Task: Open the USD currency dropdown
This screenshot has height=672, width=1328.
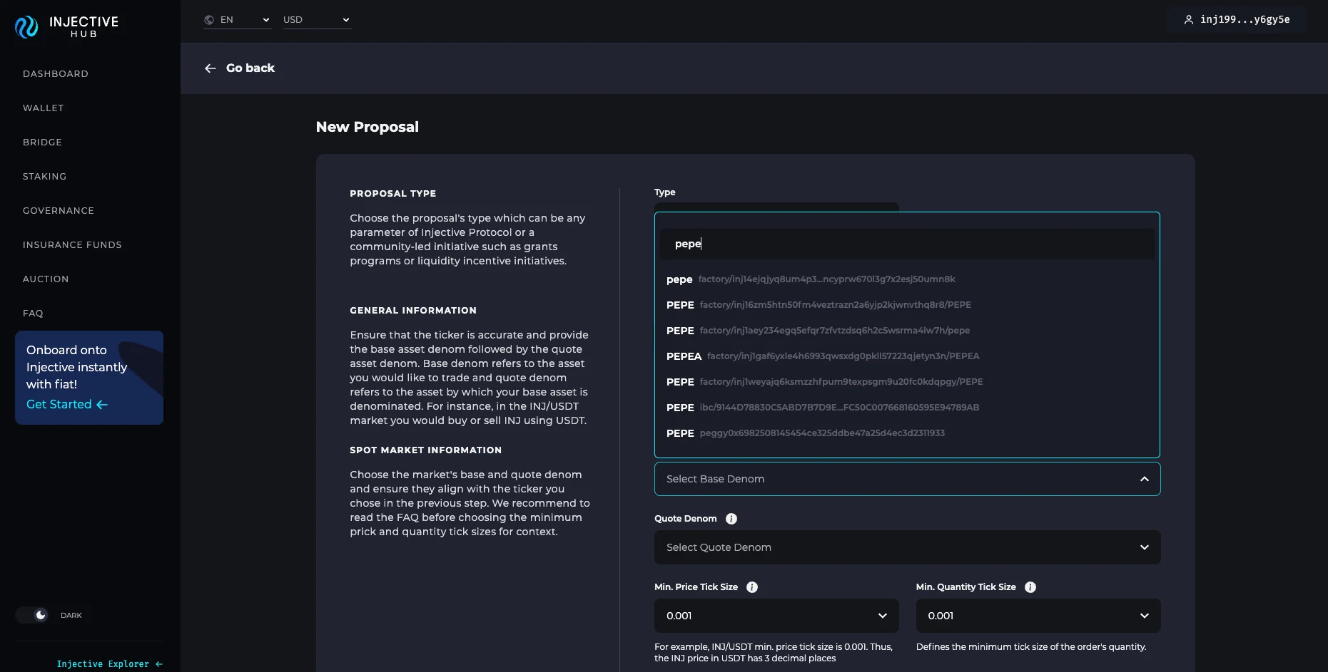Action: click(x=317, y=20)
